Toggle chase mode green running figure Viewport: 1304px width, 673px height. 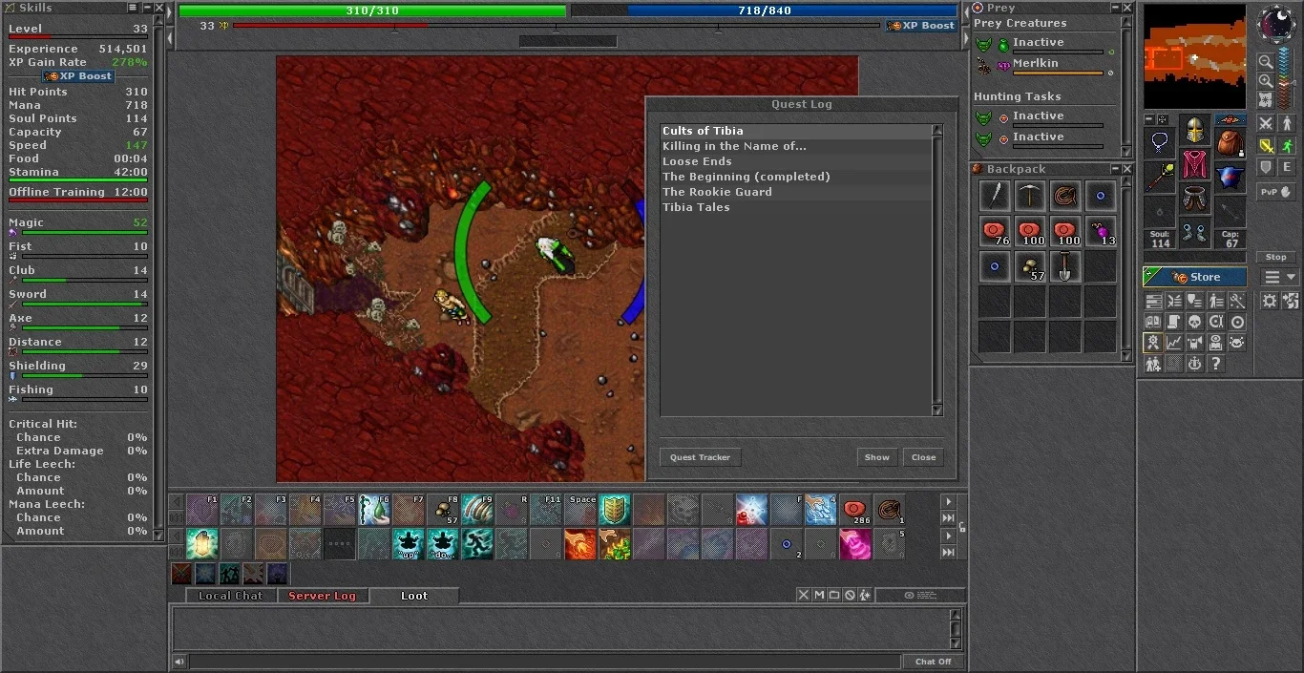1287,146
